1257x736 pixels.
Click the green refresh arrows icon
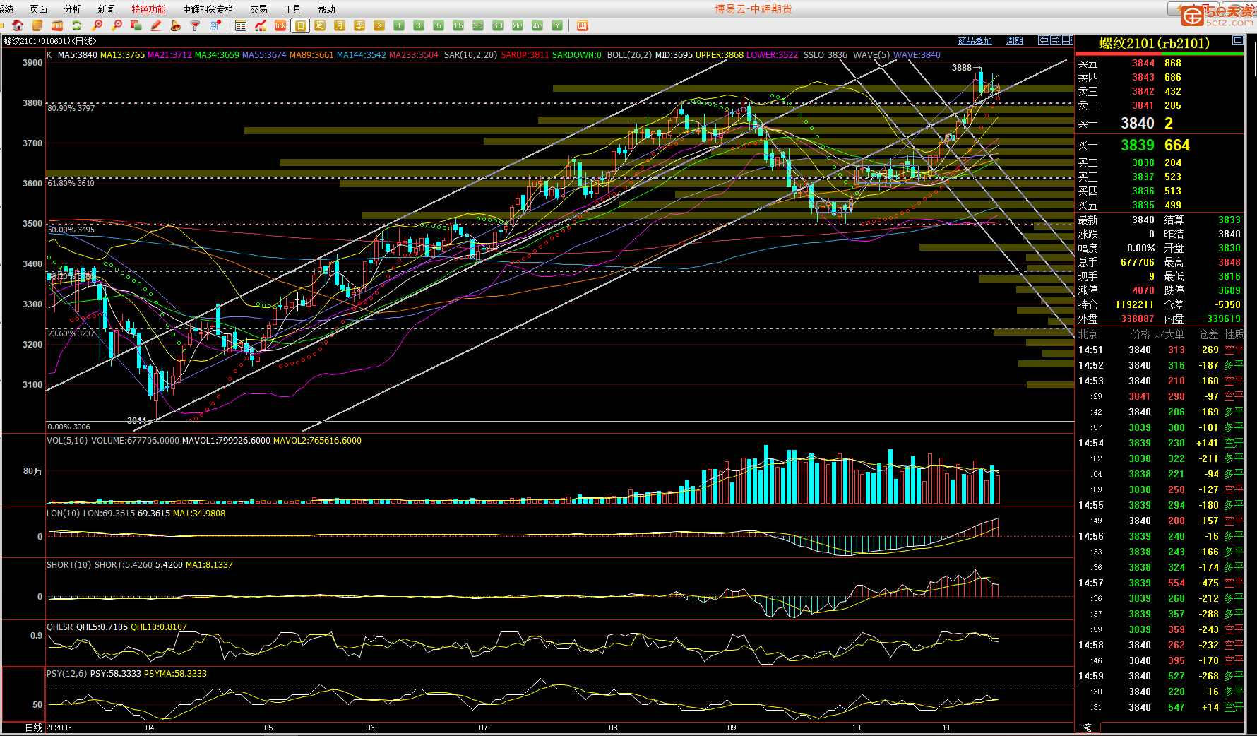(x=77, y=25)
